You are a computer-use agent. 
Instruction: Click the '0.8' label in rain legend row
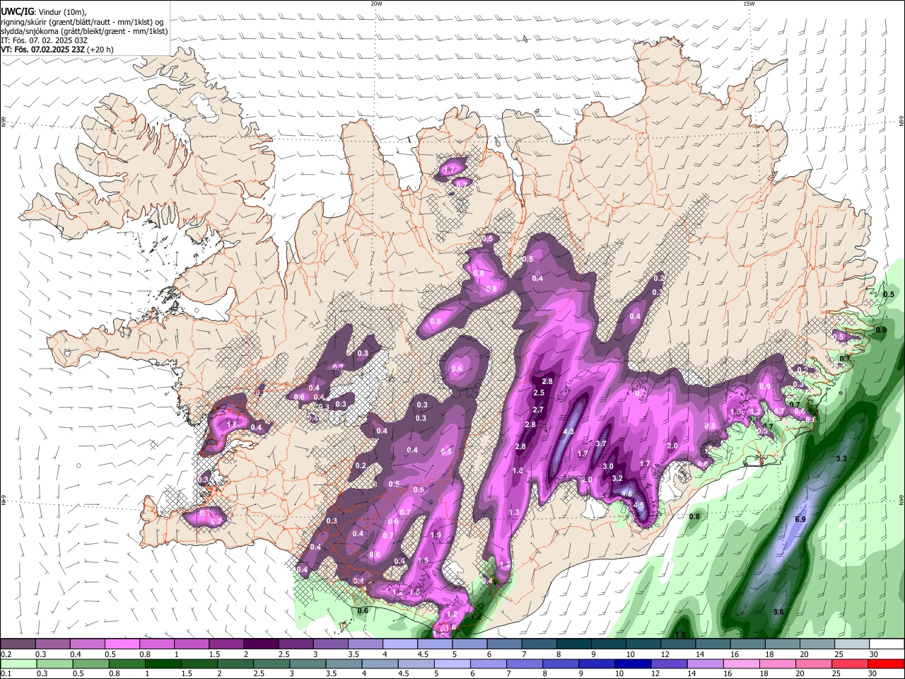114,673
